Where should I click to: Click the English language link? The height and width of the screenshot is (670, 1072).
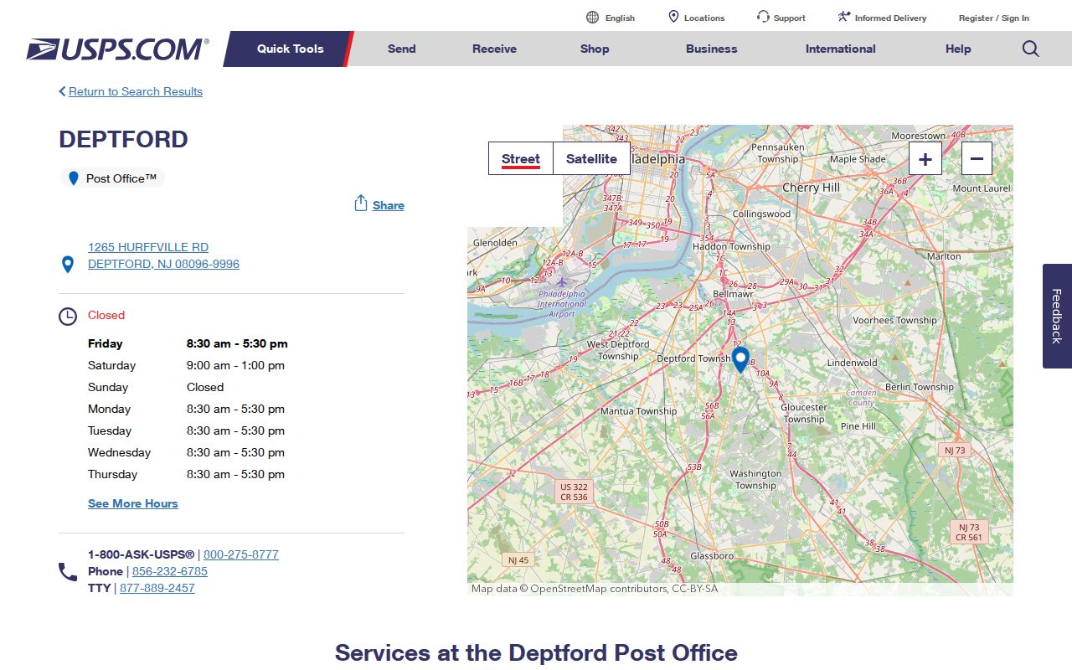620,18
